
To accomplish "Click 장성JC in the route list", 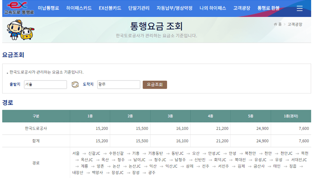I will (x=118, y=173).
